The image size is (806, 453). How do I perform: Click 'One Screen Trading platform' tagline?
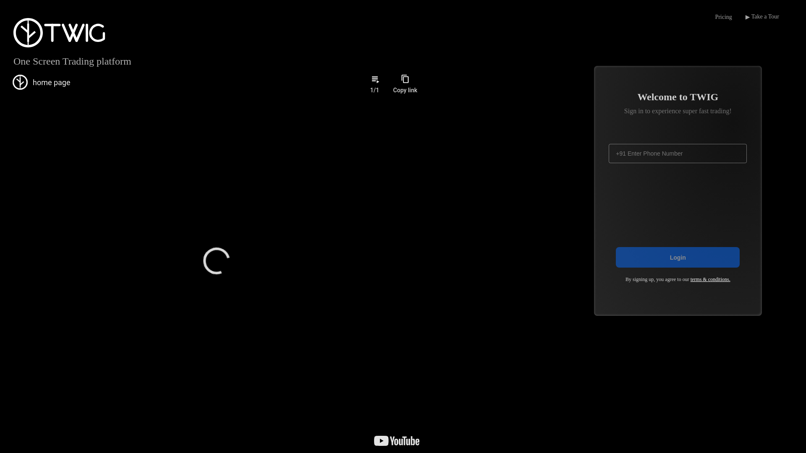pyautogui.click(x=72, y=61)
